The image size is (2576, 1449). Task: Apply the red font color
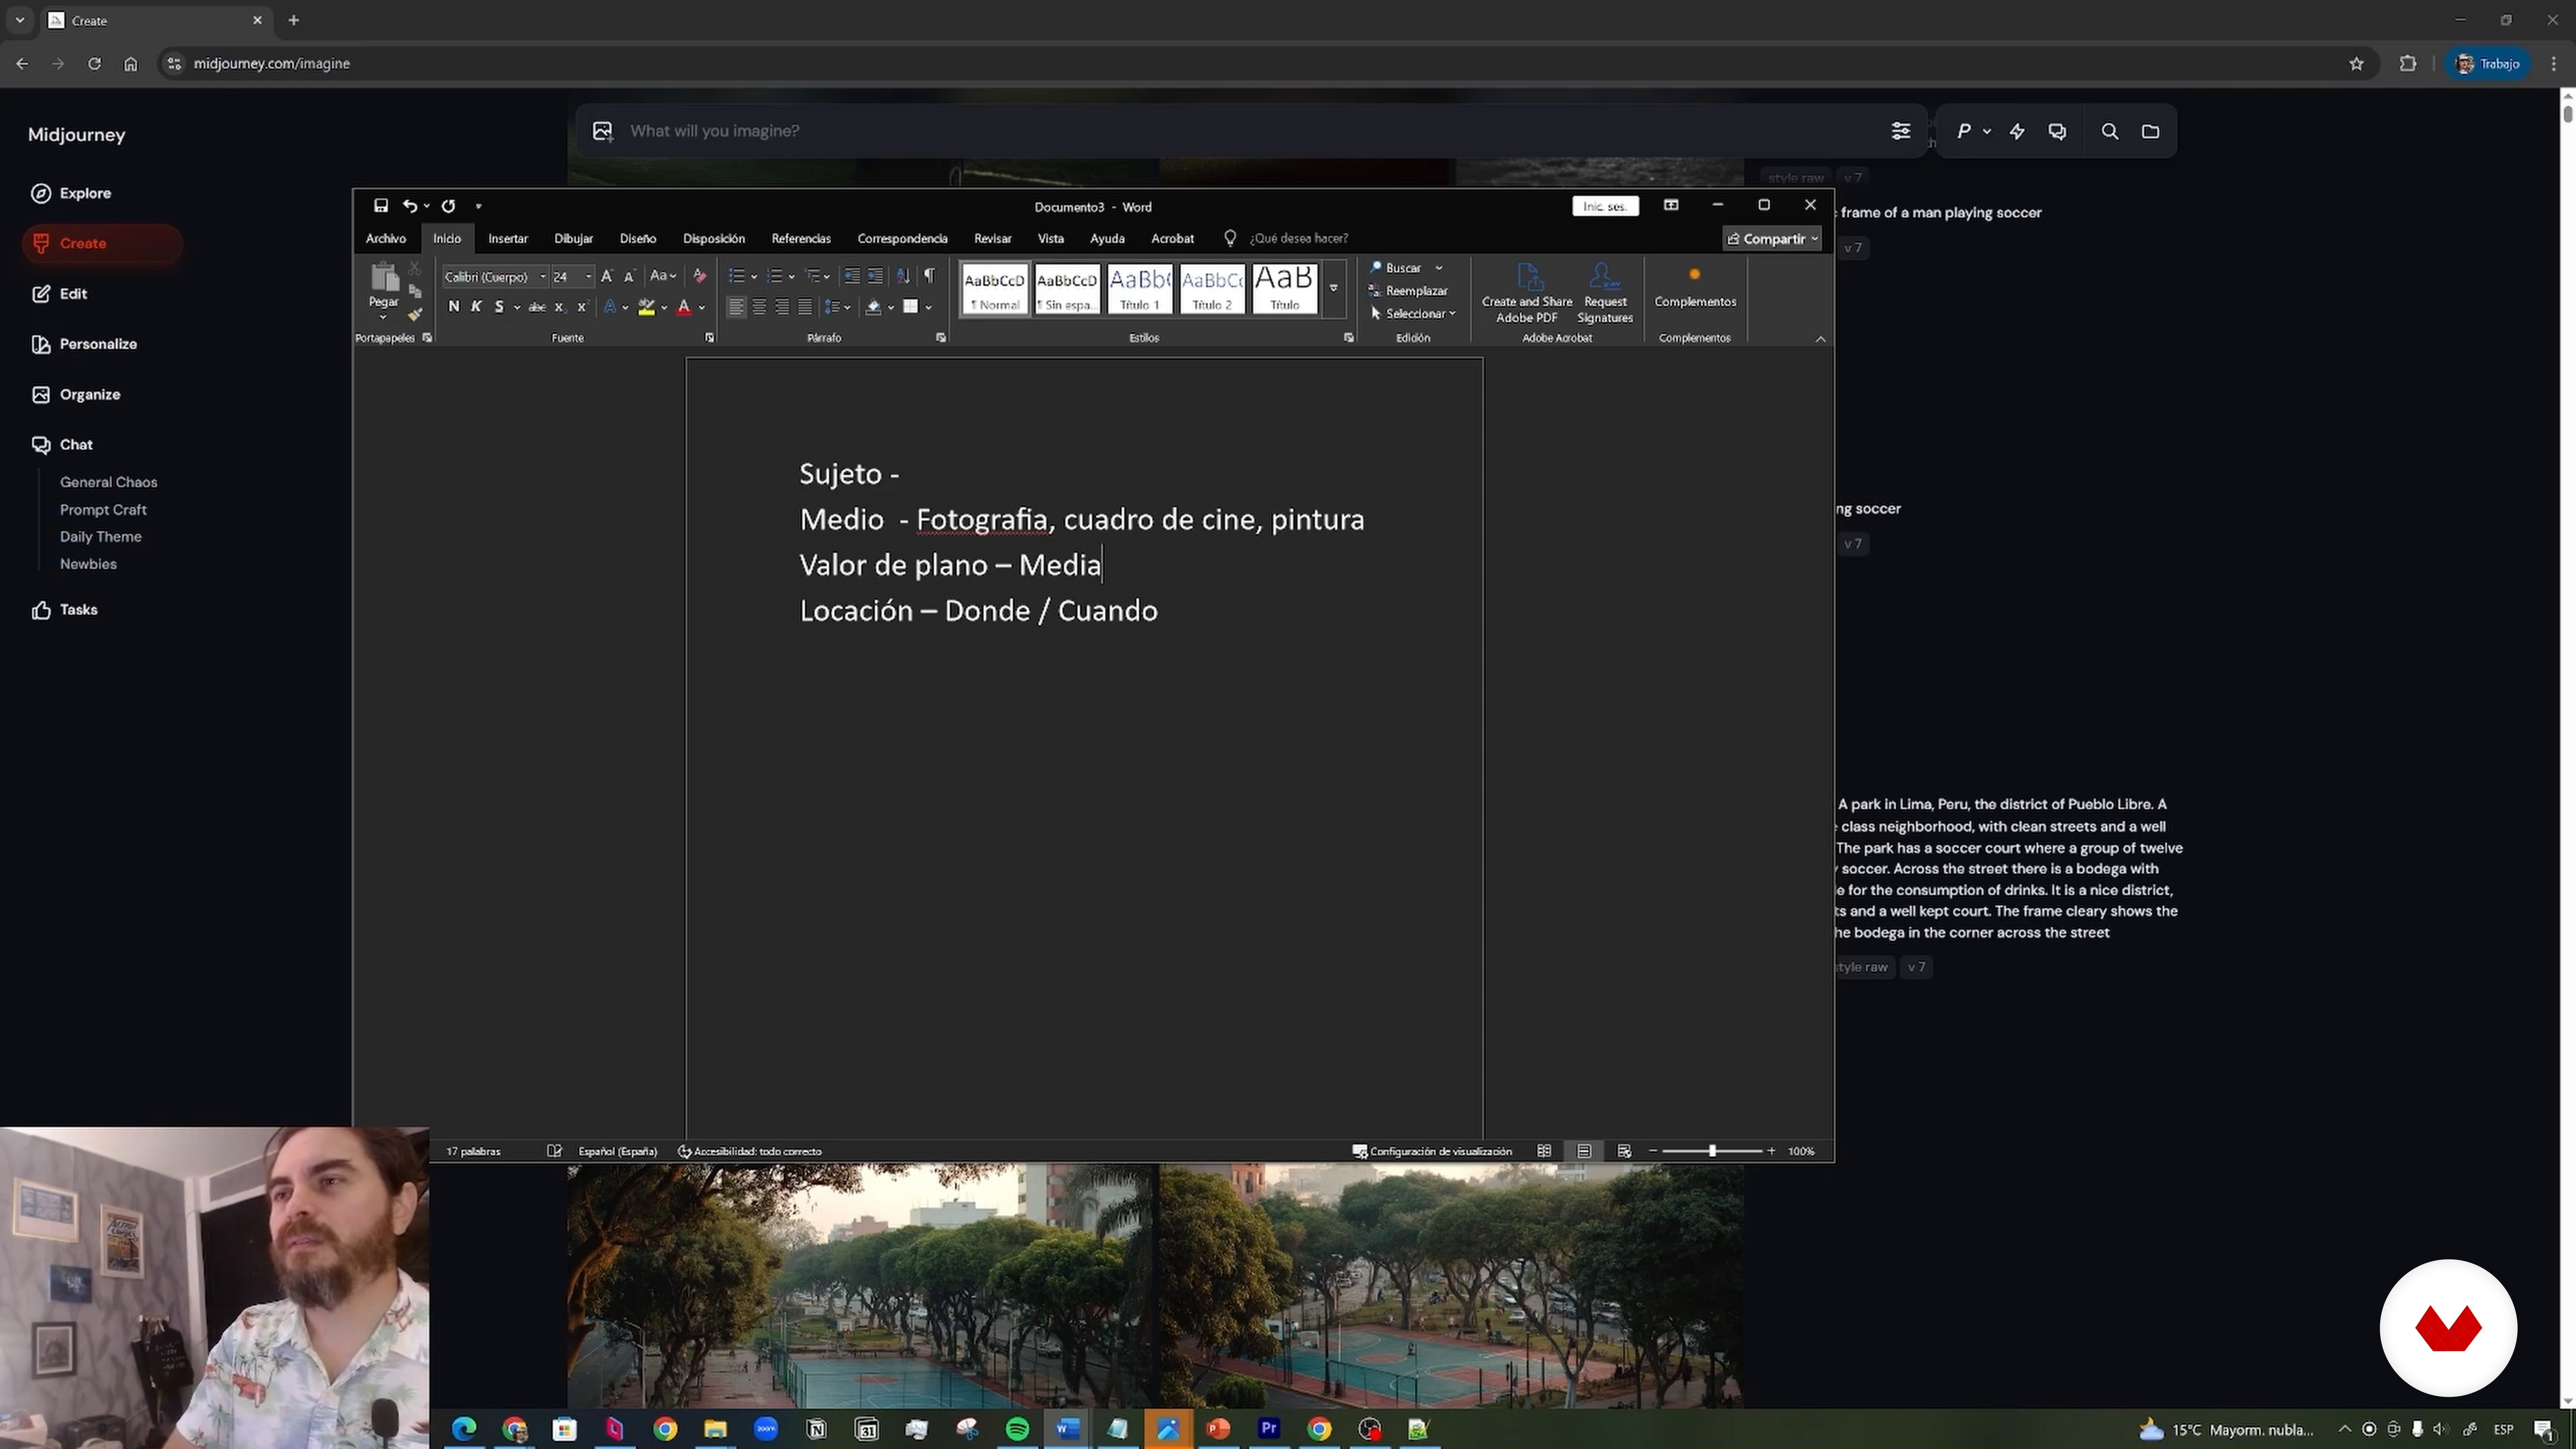pyautogui.click(x=684, y=307)
